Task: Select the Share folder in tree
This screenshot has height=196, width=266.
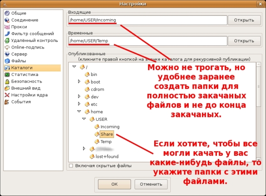Action: click(x=107, y=134)
